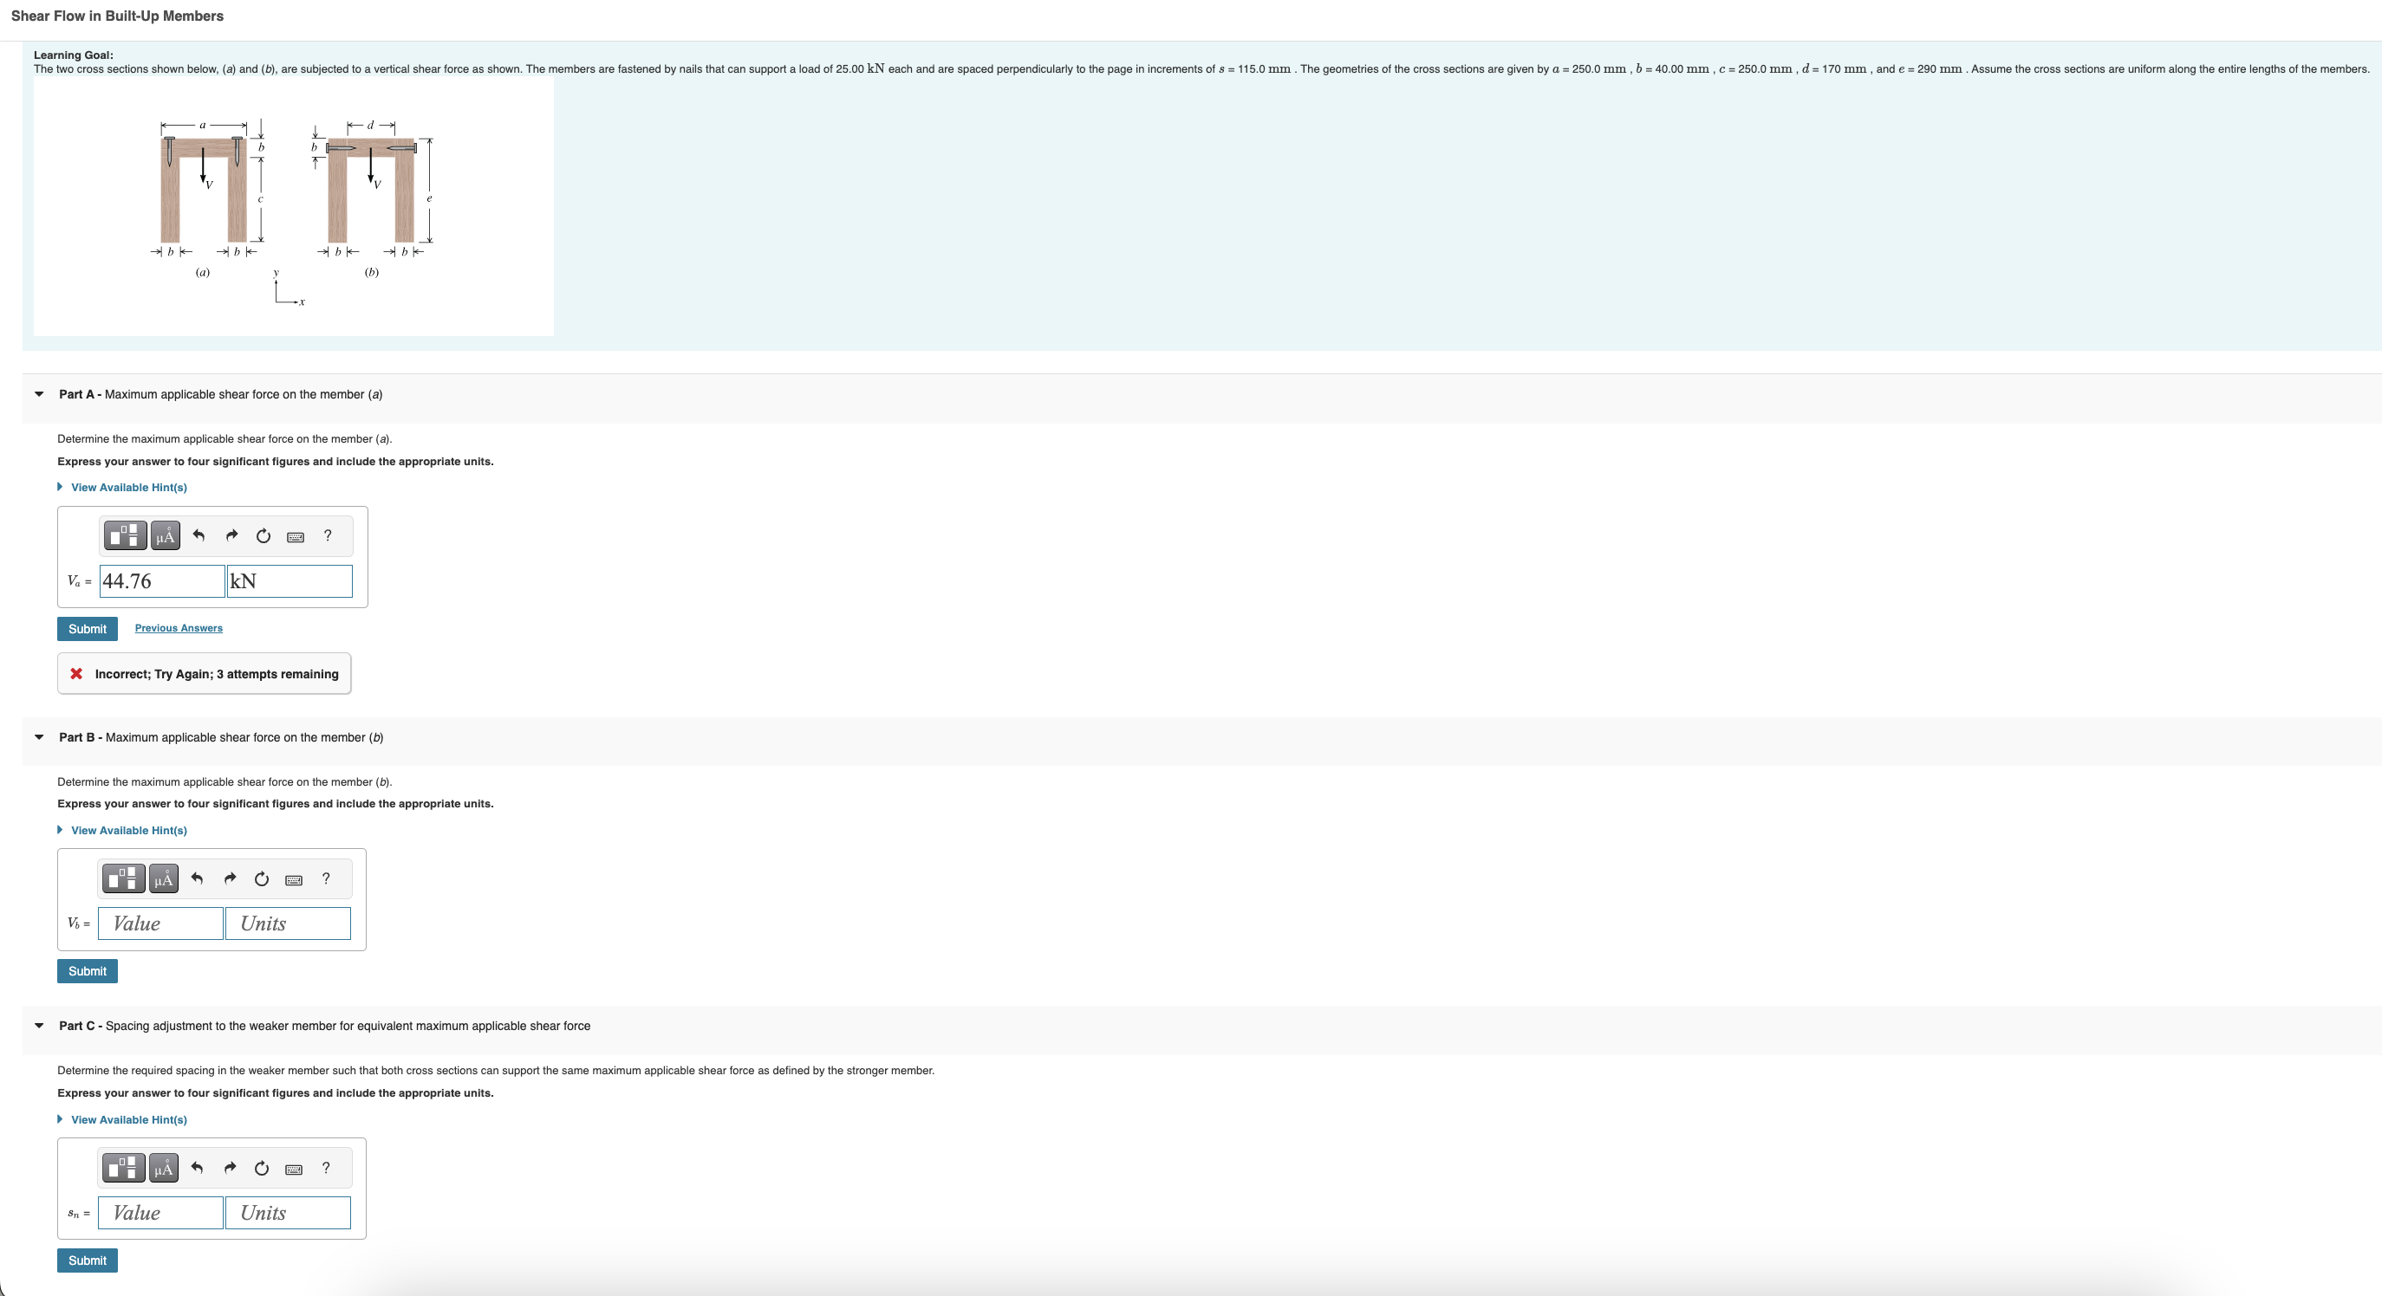
Task: Click redo arrow in Part B toolbar
Action: click(x=231, y=878)
